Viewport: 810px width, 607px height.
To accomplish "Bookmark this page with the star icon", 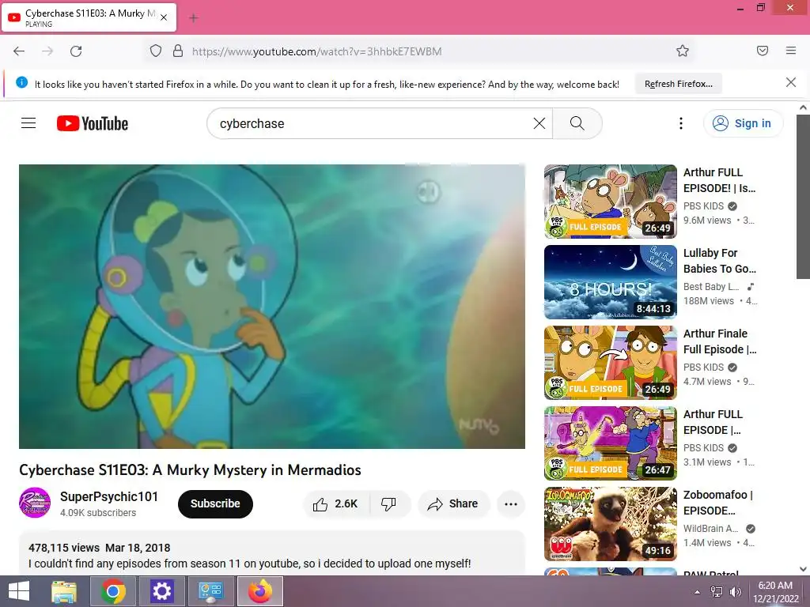I will [x=683, y=51].
